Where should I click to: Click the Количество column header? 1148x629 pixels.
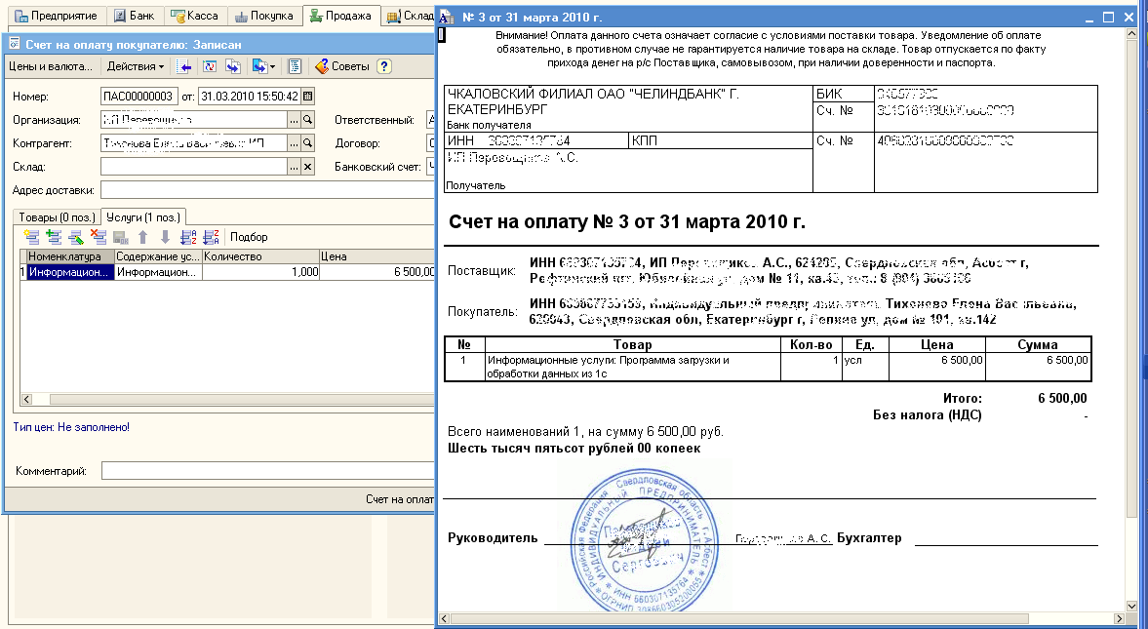[260, 256]
